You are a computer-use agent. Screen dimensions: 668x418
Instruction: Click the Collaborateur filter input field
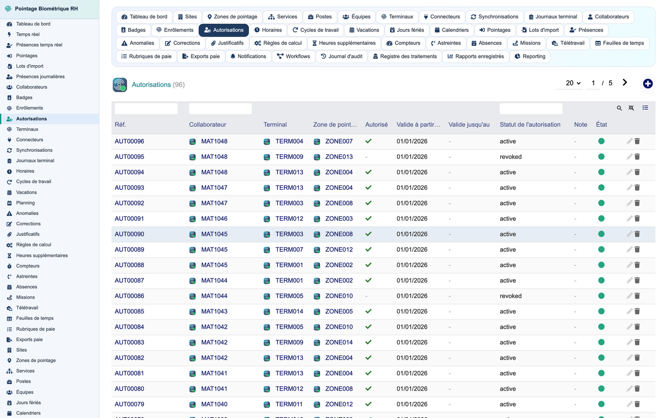221,109
